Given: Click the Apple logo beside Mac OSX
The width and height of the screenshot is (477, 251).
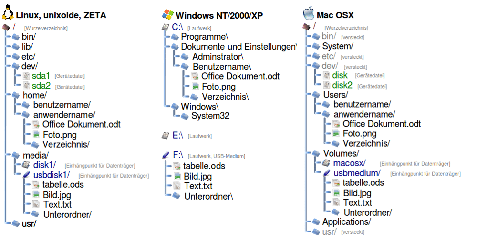Looking at the screenshot, I should click(x=309, y=13).
